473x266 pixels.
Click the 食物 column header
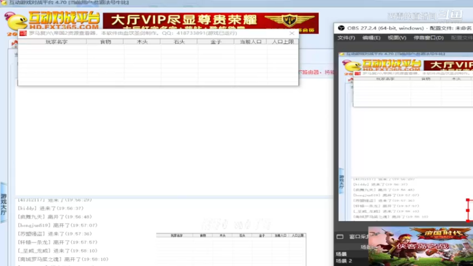pyautogui.click(x=105, y=41)
